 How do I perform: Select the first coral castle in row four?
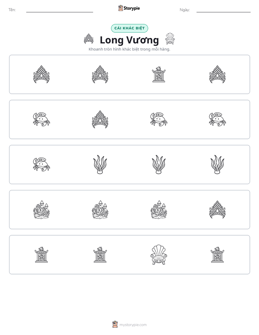coord(41,210)
